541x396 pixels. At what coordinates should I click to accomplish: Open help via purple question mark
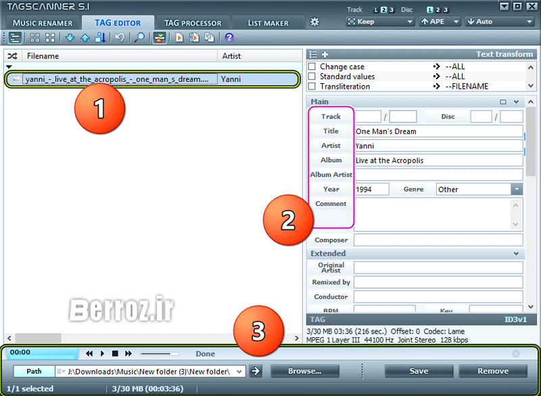pos(229,37)
